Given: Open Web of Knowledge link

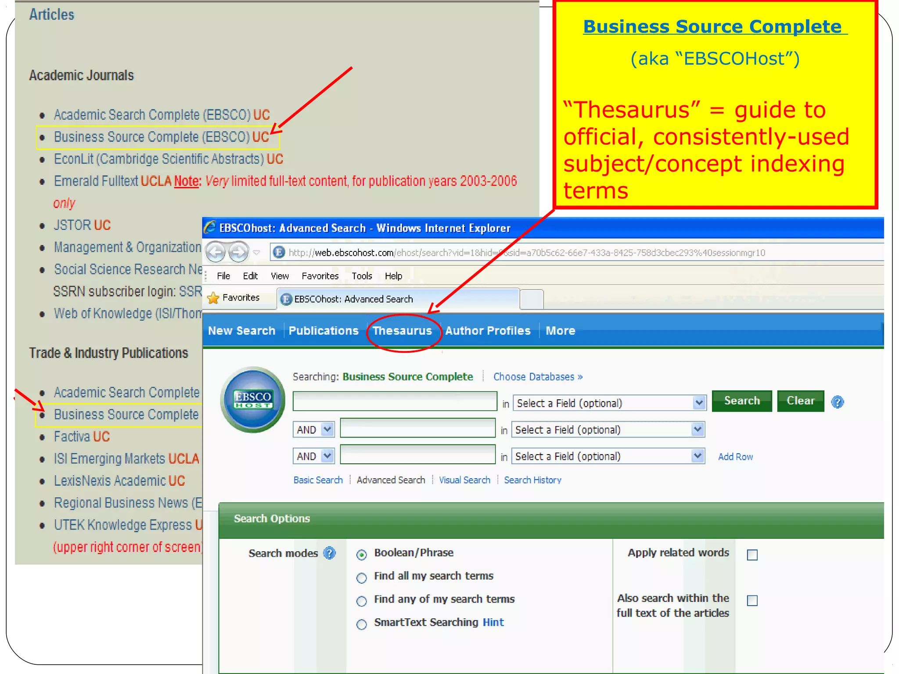Looking at the screenshot, I should pyautogui.click(x=127, y=313).
